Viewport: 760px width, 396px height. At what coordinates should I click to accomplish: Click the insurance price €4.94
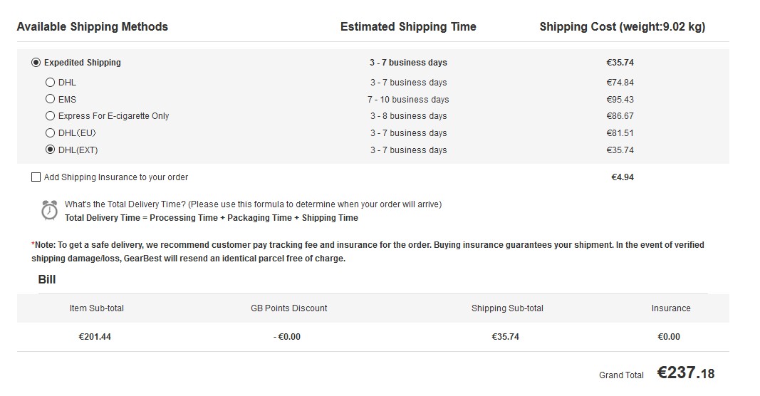(623, 177)
